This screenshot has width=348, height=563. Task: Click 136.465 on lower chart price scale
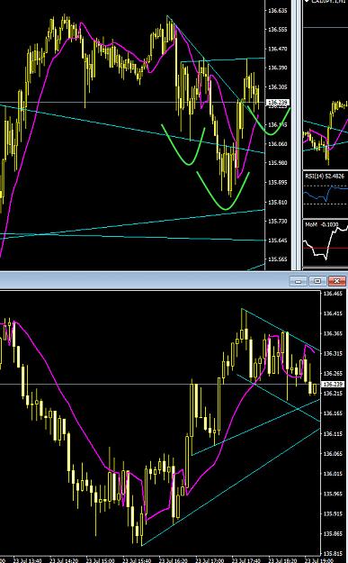[x=333, y=294]
